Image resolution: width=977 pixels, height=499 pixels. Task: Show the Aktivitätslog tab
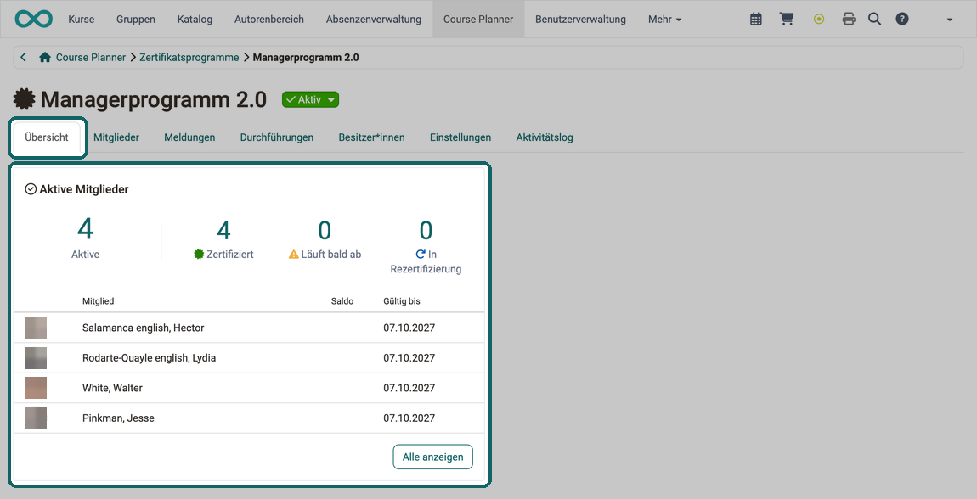point(545,137)
